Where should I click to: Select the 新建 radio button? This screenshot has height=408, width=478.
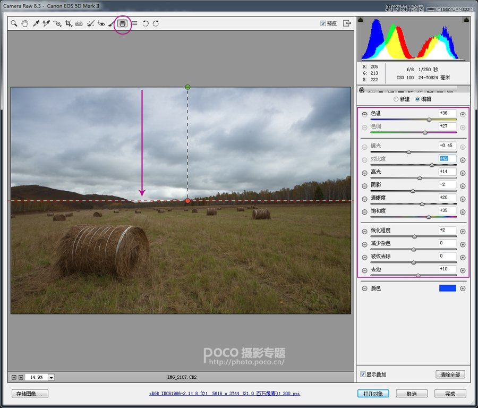pyautogui.click(x=396, y=99)
